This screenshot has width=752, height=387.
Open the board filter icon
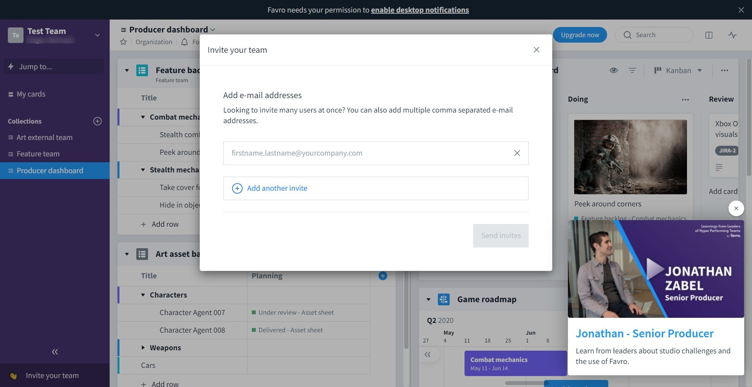[632, 70]
